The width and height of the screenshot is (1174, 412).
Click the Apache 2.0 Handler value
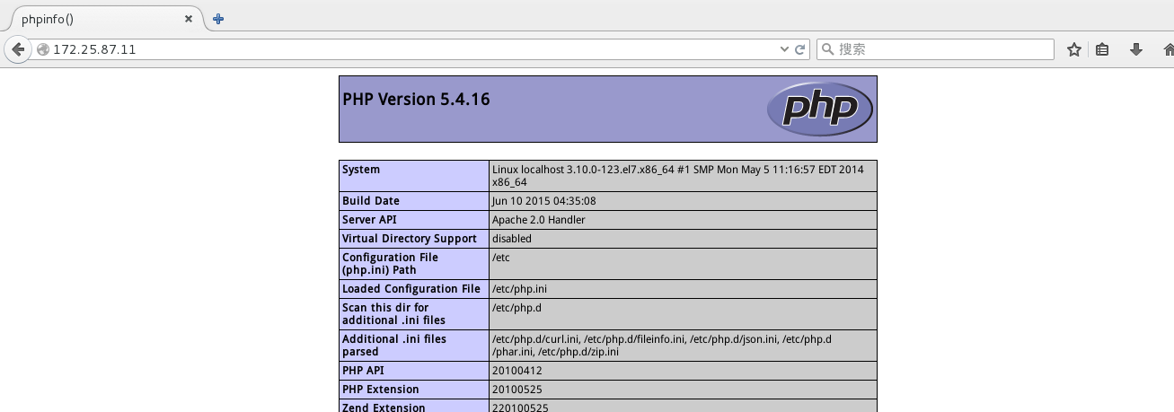pyautogui.click(x=539, y=220)
